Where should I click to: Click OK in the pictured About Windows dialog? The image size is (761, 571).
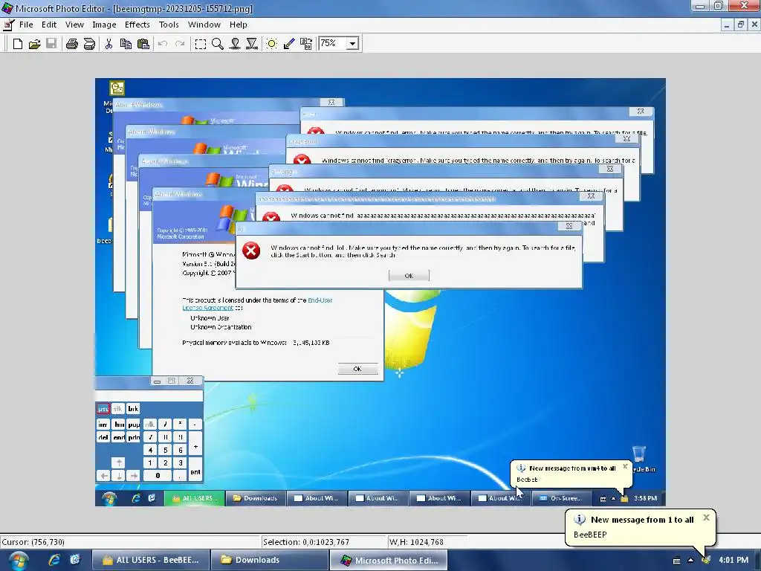pyautogui.click(x=357, y=369)
